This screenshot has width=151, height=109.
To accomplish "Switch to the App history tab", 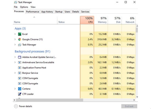I will [x=47, y=12].
